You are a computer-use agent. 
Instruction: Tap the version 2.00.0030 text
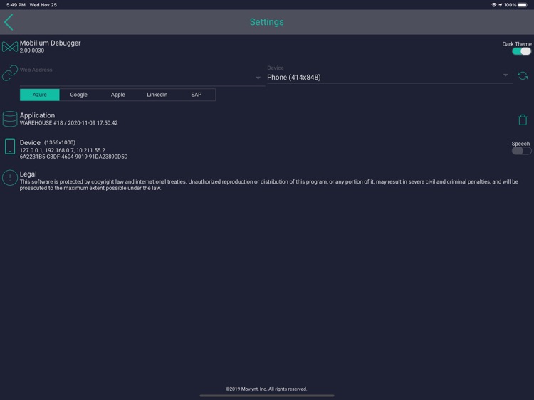(31, 51)
